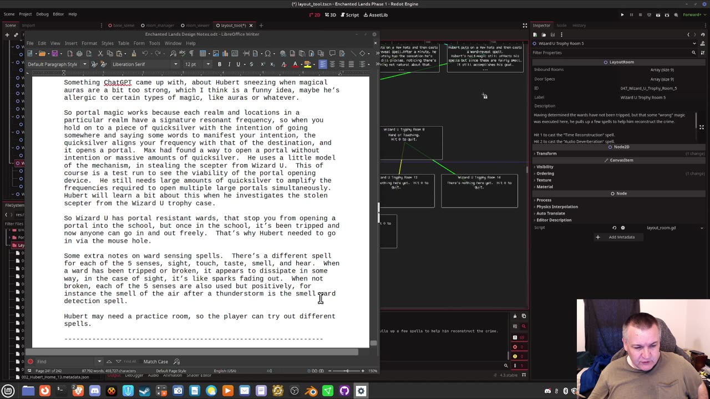710x399 pixels.
Task: Open the 12 pt font size dropdown
Action: [208, 64]
